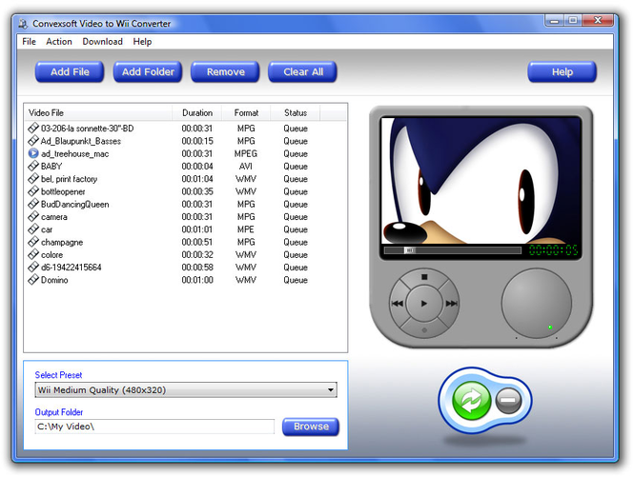Select the d6-19422415664 file name

(x=72, y=268)
